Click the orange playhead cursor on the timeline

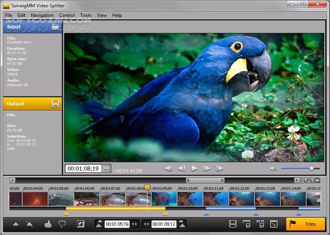[147, 187]
